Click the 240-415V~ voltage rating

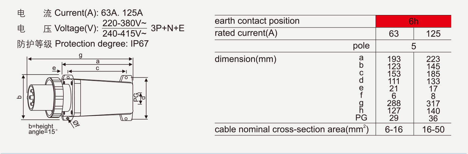[124, 33]
